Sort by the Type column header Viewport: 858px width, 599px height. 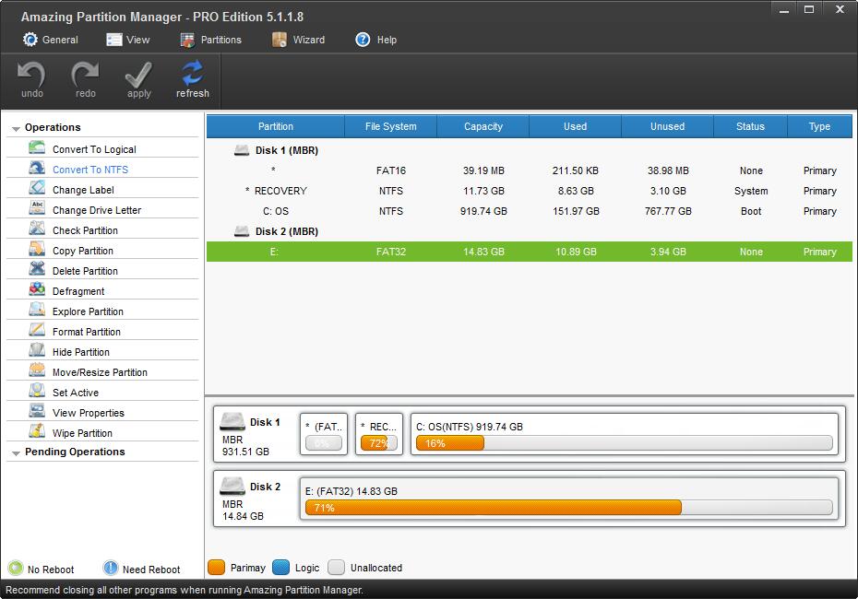coord(819,126)
